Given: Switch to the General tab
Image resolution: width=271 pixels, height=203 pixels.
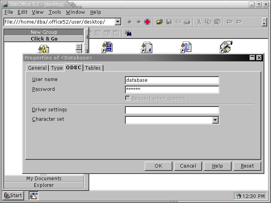Looking at the screenshot, I should point(37,68).
